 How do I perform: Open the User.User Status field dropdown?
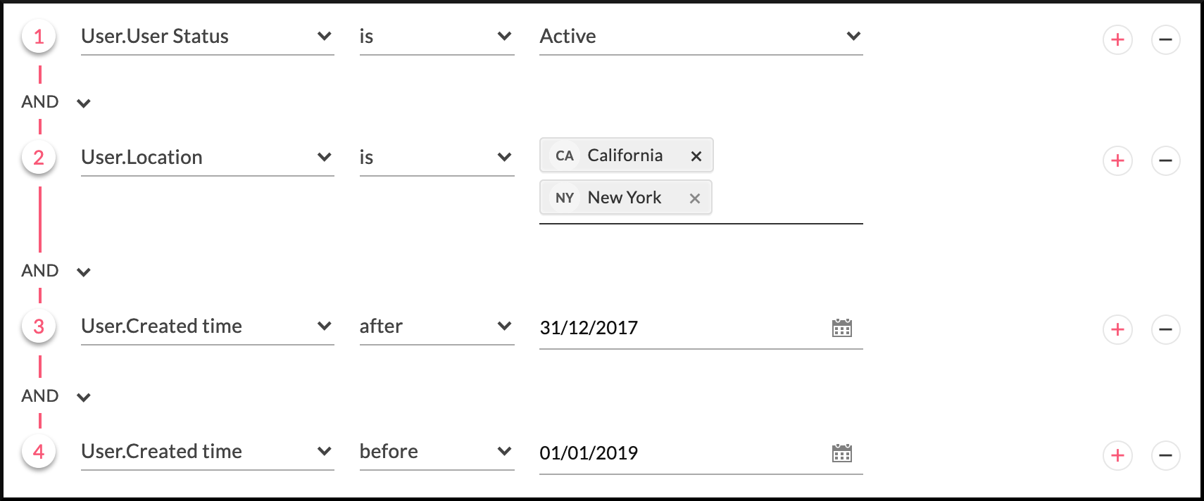[207, 37]
